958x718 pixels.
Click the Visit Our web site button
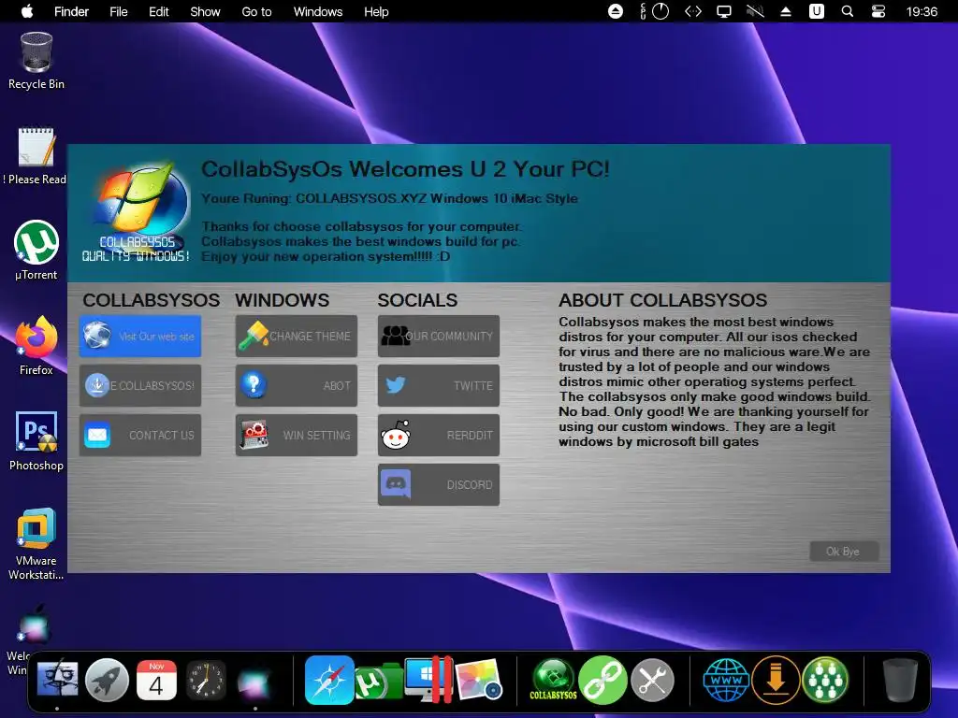(140, 336)
